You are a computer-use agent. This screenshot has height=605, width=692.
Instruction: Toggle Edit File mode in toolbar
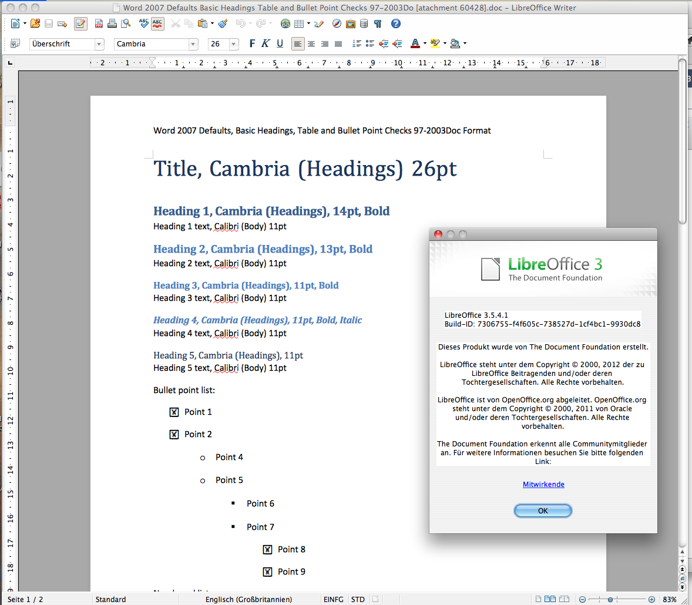tap(80, 24)
